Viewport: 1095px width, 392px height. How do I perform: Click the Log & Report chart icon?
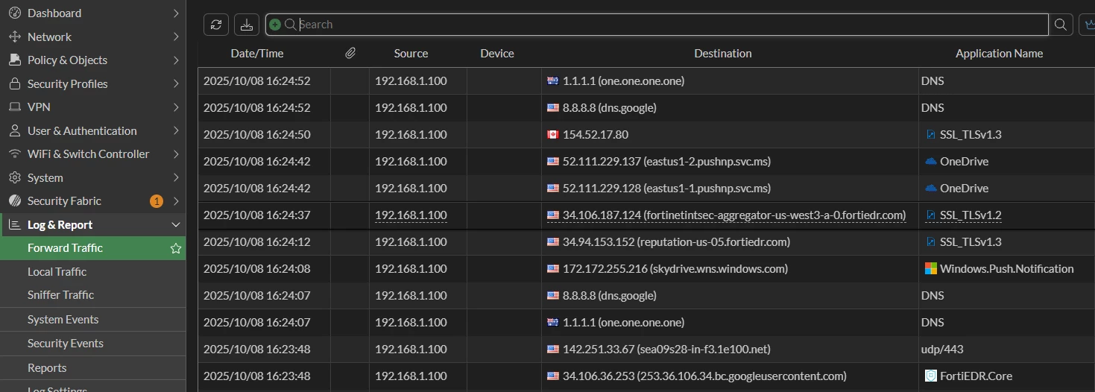pyautogui.click(x=14, y=224)
